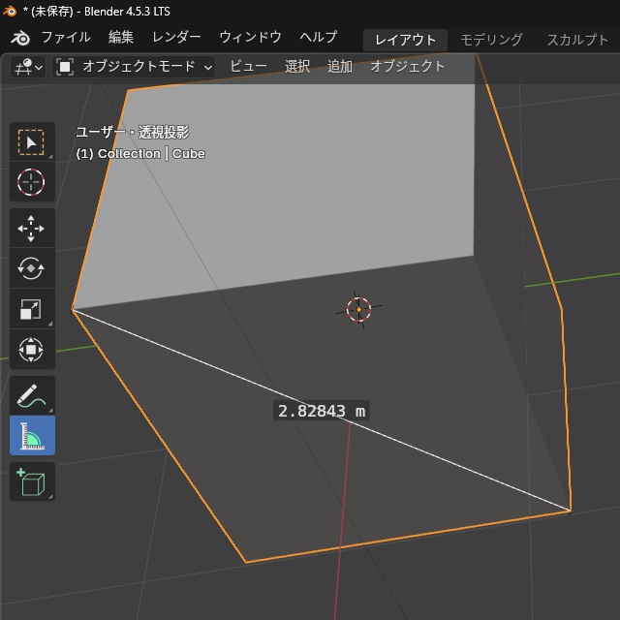Select the Move tool
This screenshot has height=620, width=620.
[x=32, y=229]
